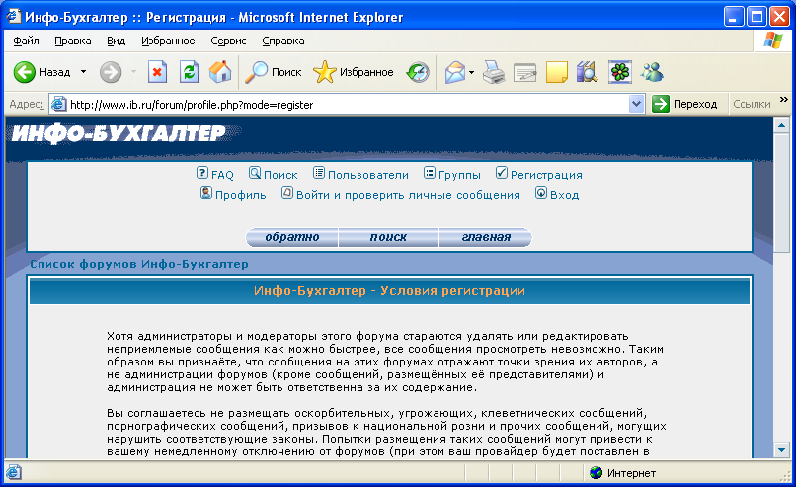Launch ICQ green flower icon
Viewport: 796px width, 487px height.
[x=620, y=72]
